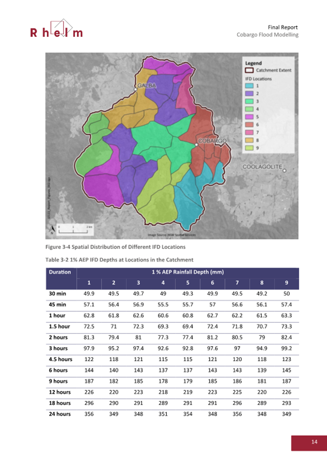Click the page number 14 box
Image resolution: width=327 pixels, height=462 pixels.
tap(314, 442)
